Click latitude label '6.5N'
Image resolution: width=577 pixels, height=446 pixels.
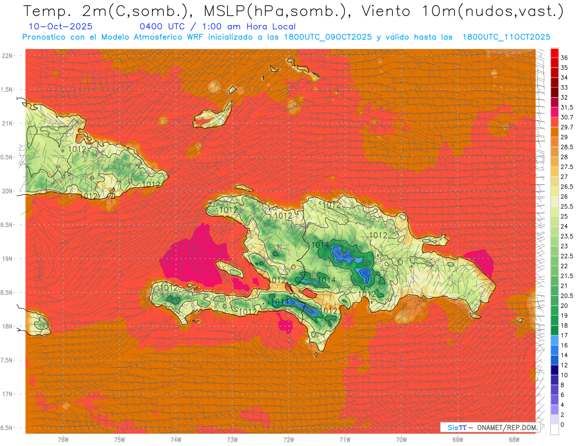(6, 428)
